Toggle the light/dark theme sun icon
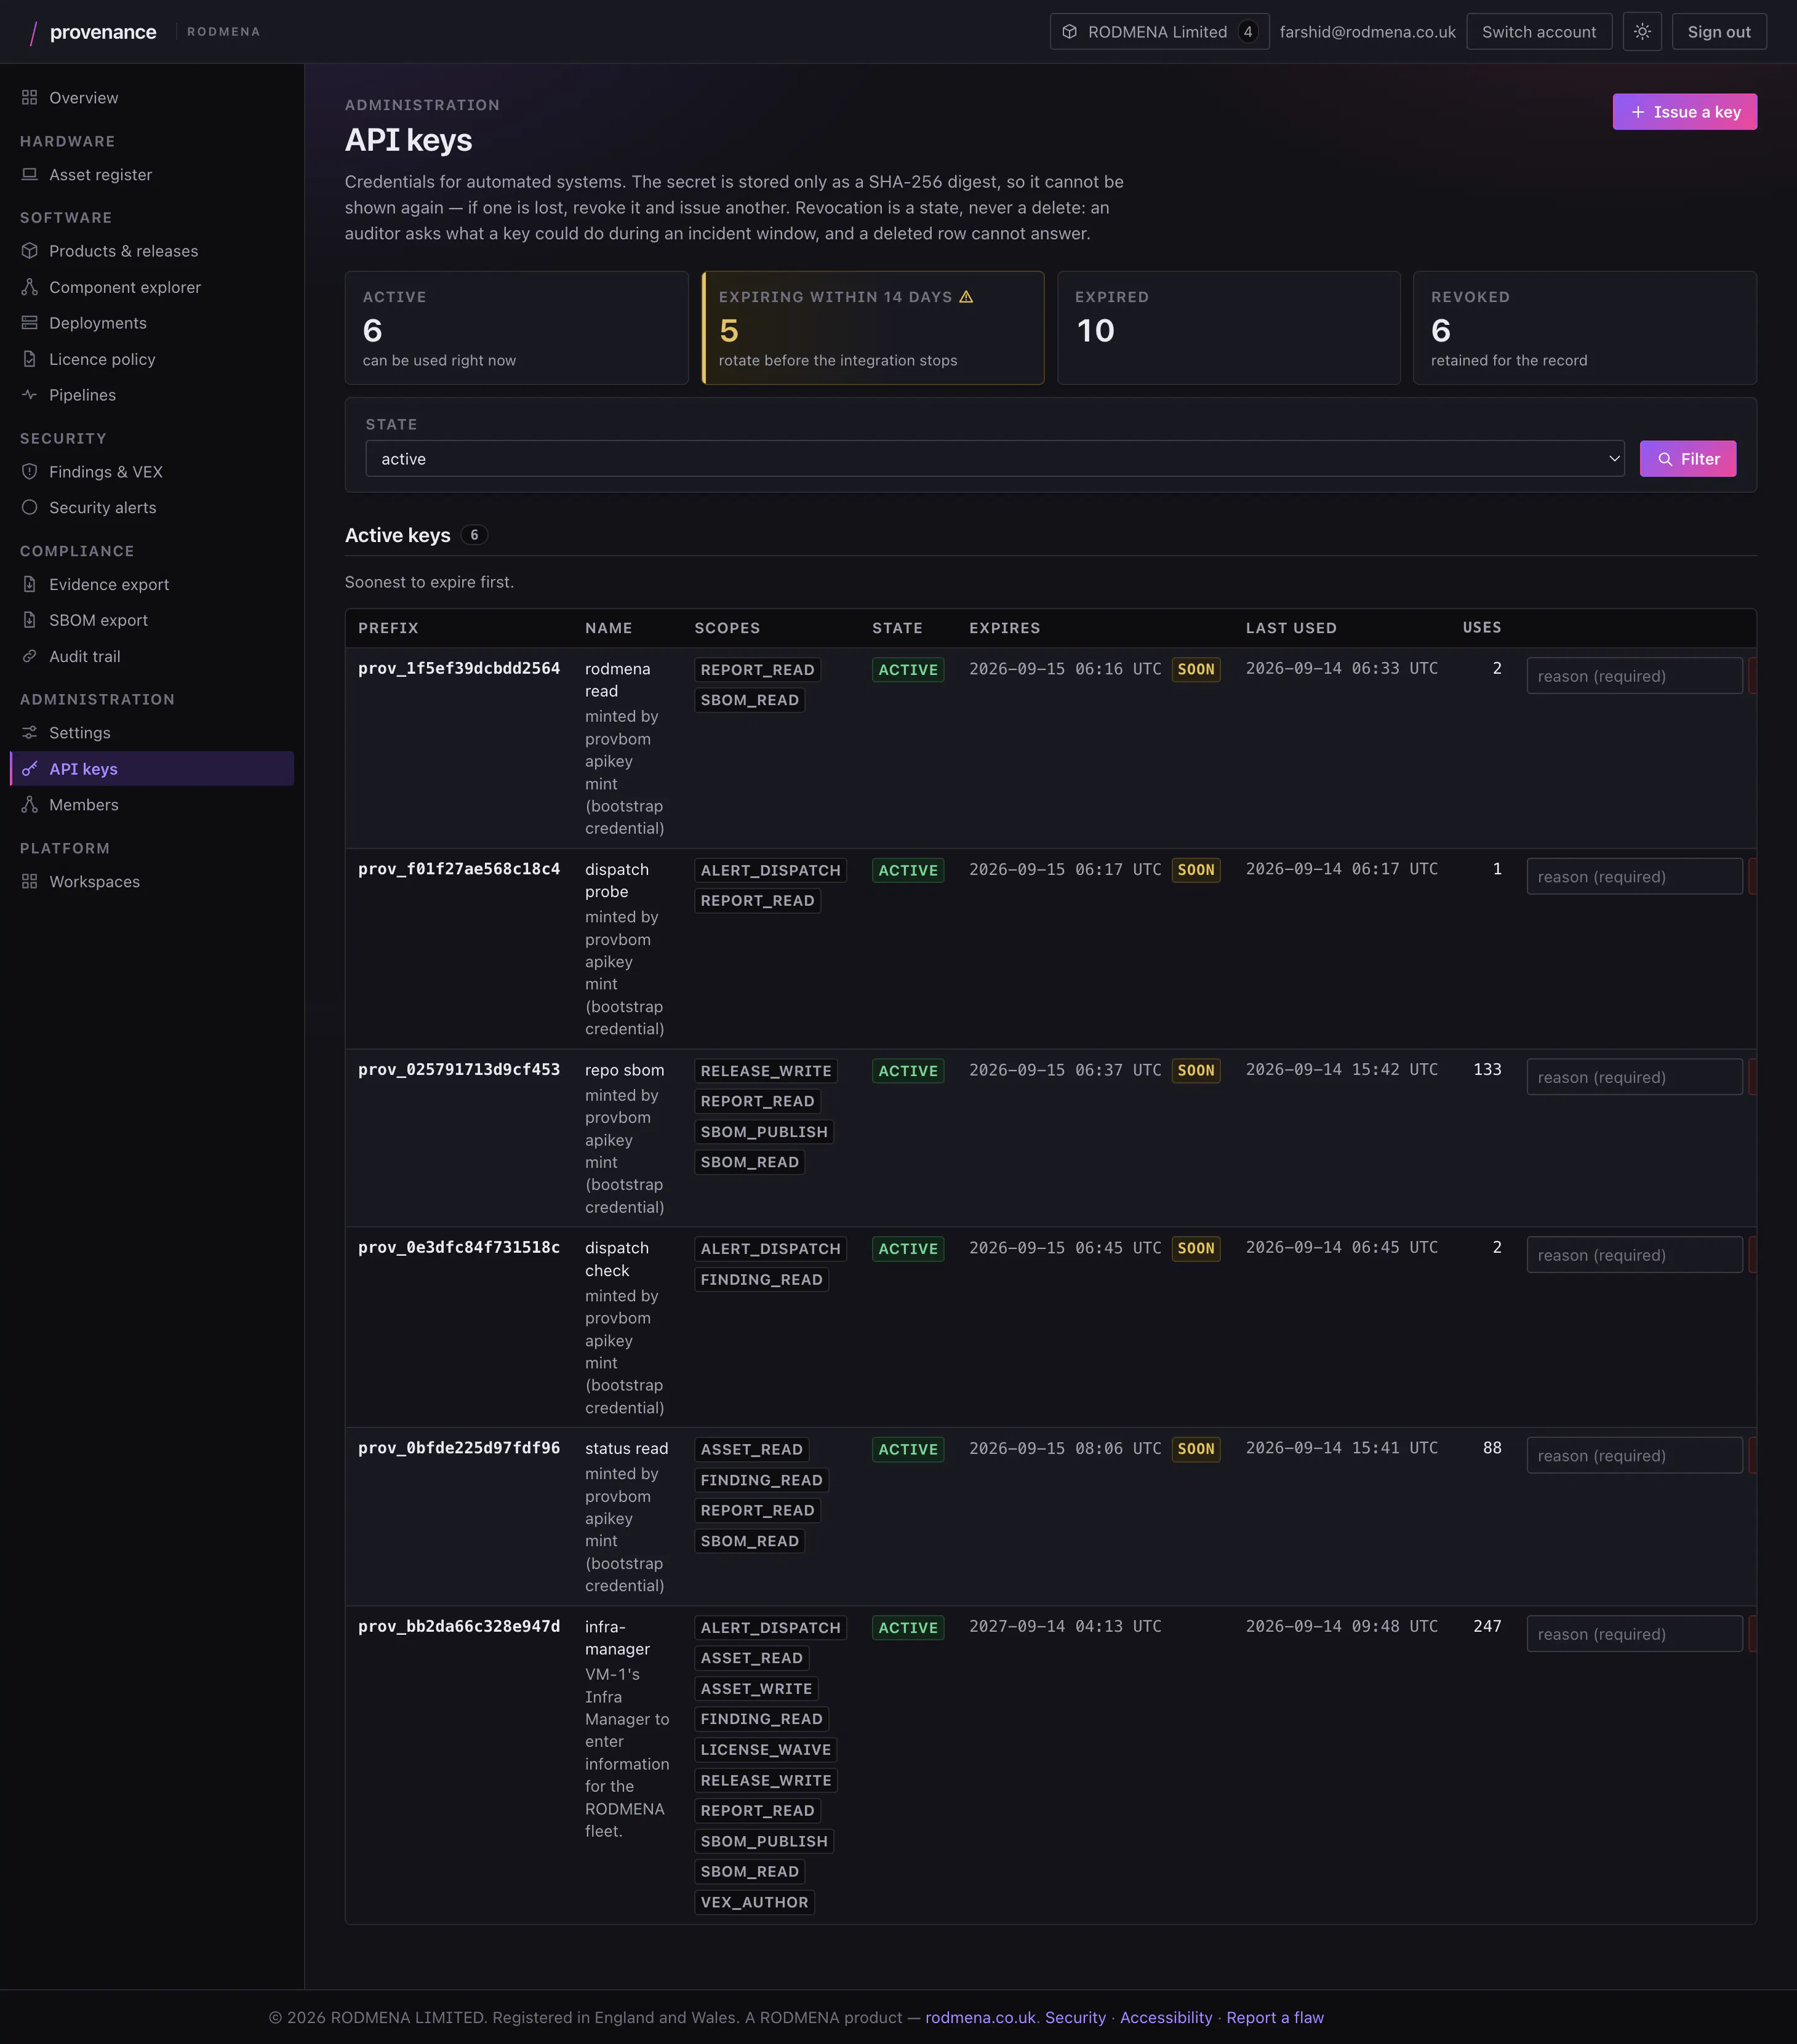Viewport: 1797px width, 2044px height. [1642, 32]
